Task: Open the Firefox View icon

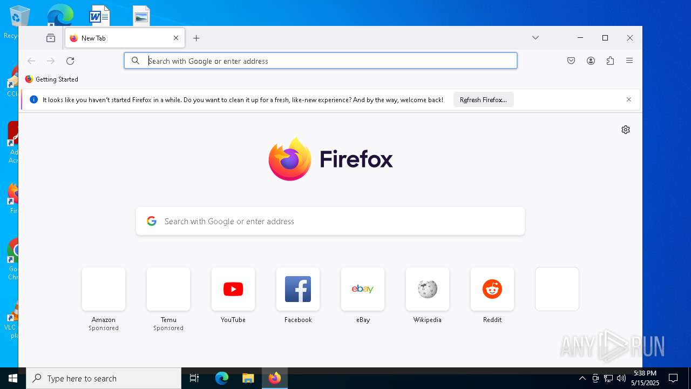Action: pos(51,38)
